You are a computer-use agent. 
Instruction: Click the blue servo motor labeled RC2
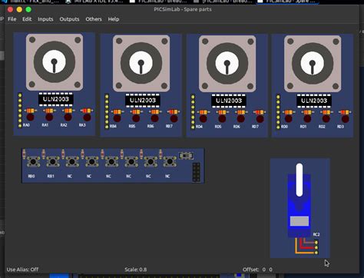(299, 206)
